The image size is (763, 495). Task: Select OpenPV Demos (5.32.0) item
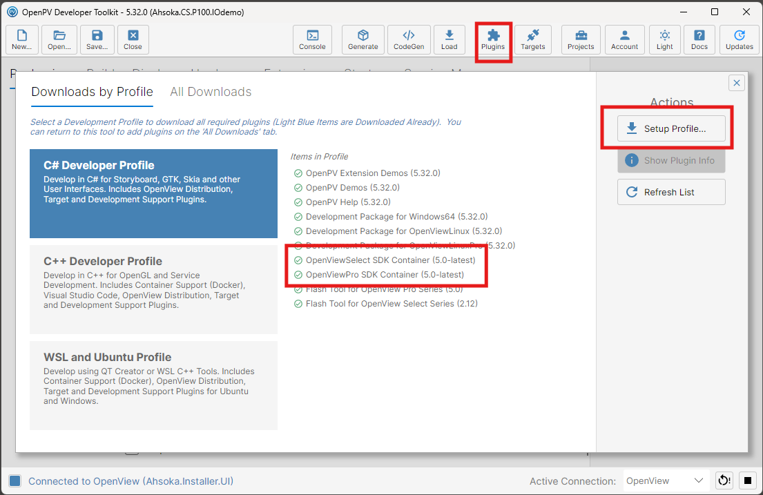(353, 188)
